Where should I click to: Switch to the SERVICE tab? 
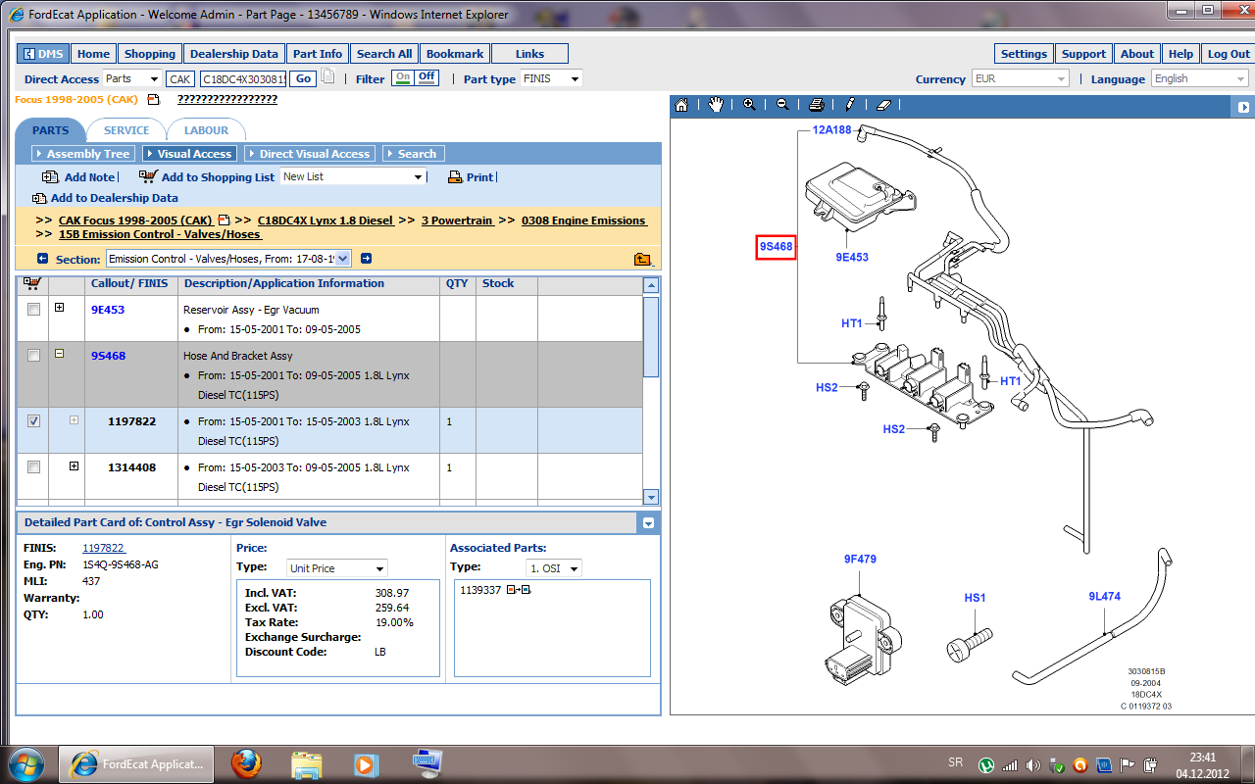coord(126,130)
